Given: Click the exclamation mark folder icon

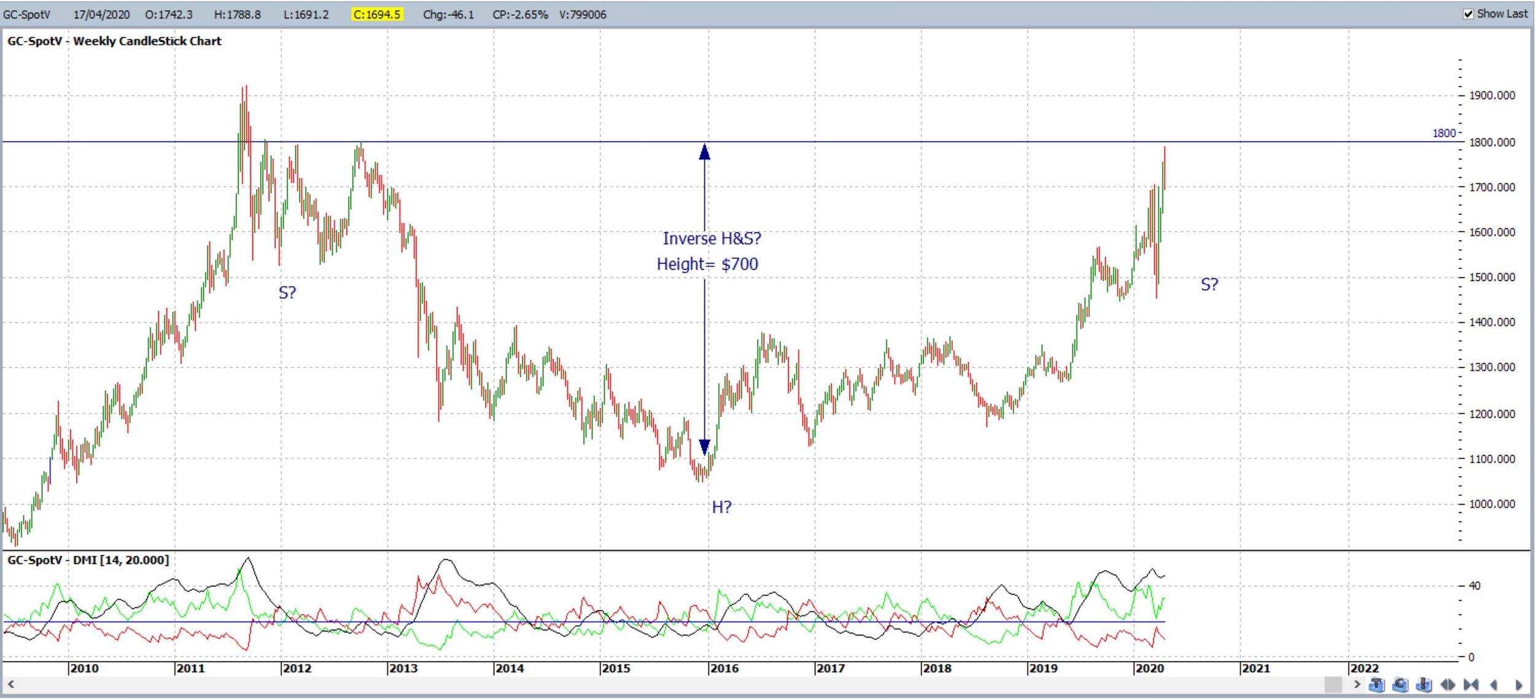Looking at the screenshot, I should pos(1423,684).
